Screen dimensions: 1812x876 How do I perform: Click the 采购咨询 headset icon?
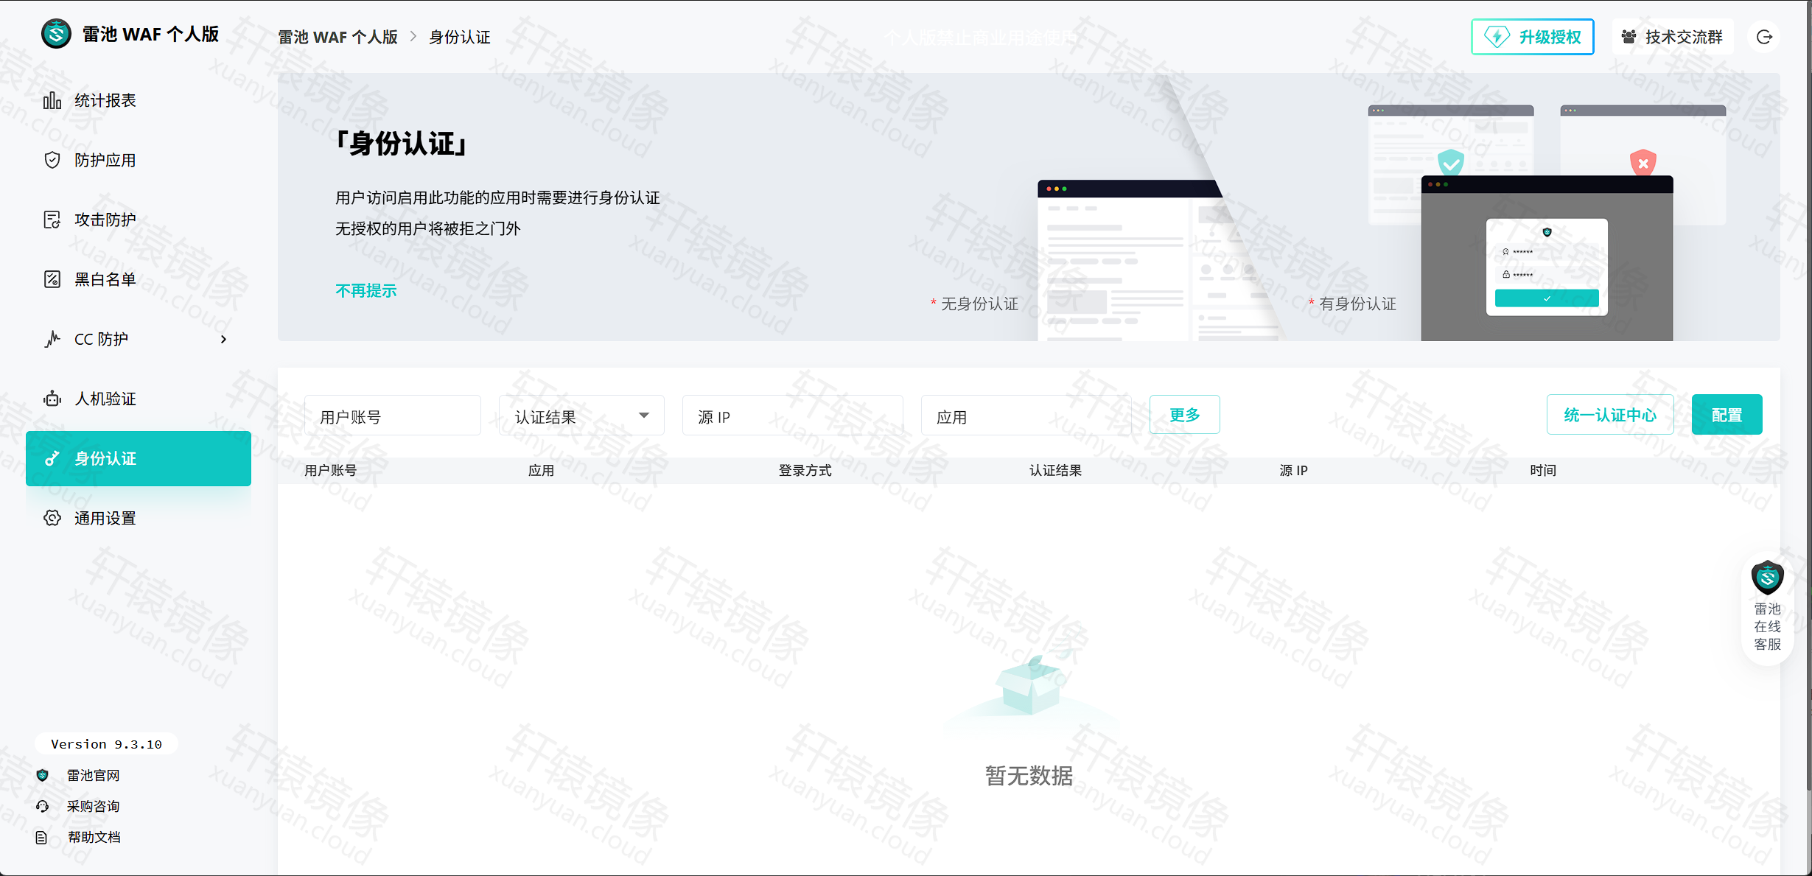(x=42, y=806)
